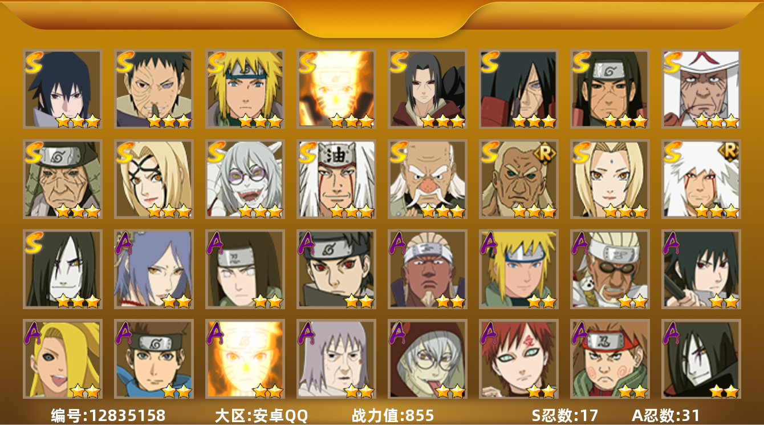
Task: Click the scarred-face Obito portrait
Action: click(x=153, y=89)
